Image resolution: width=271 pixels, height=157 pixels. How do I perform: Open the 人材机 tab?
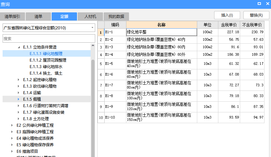pos(90,17)
